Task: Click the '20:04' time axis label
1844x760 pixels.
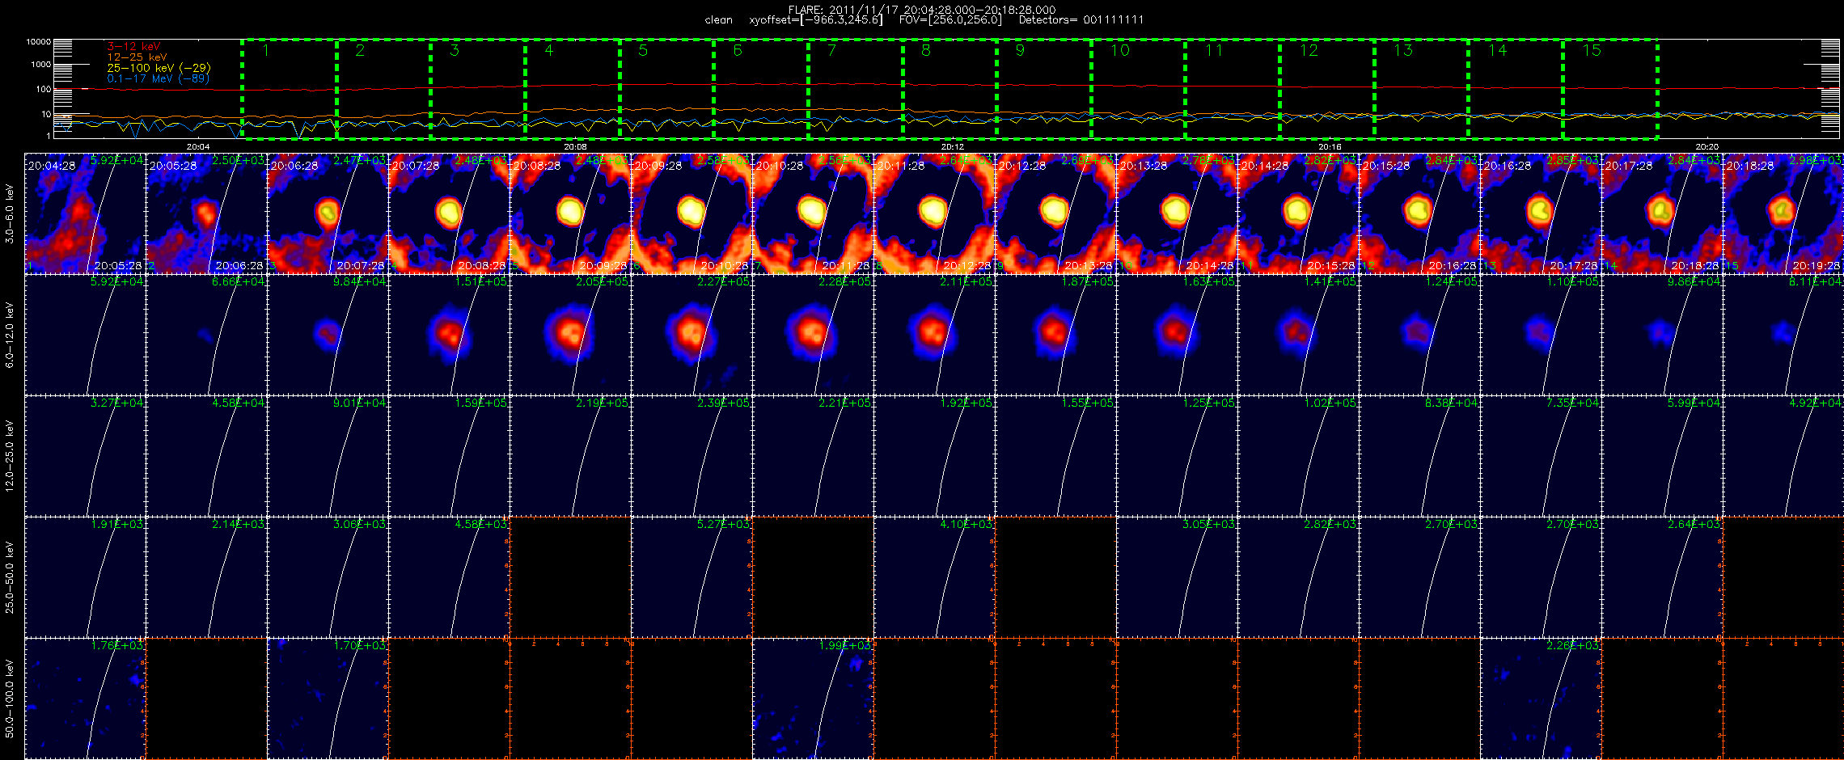Action: coord(198,147)
